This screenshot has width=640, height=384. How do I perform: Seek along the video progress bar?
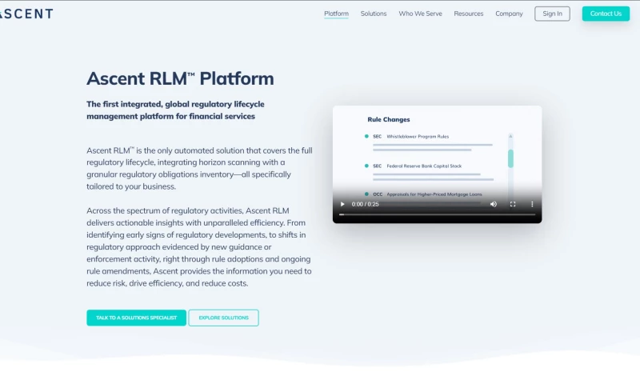[437, 214]
